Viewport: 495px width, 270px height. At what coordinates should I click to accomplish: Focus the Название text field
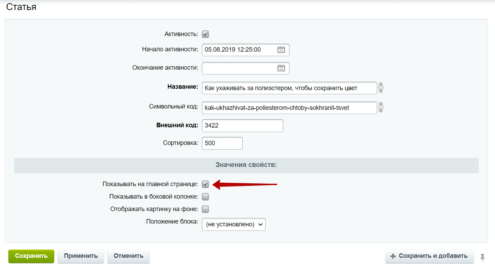(289, 88)
